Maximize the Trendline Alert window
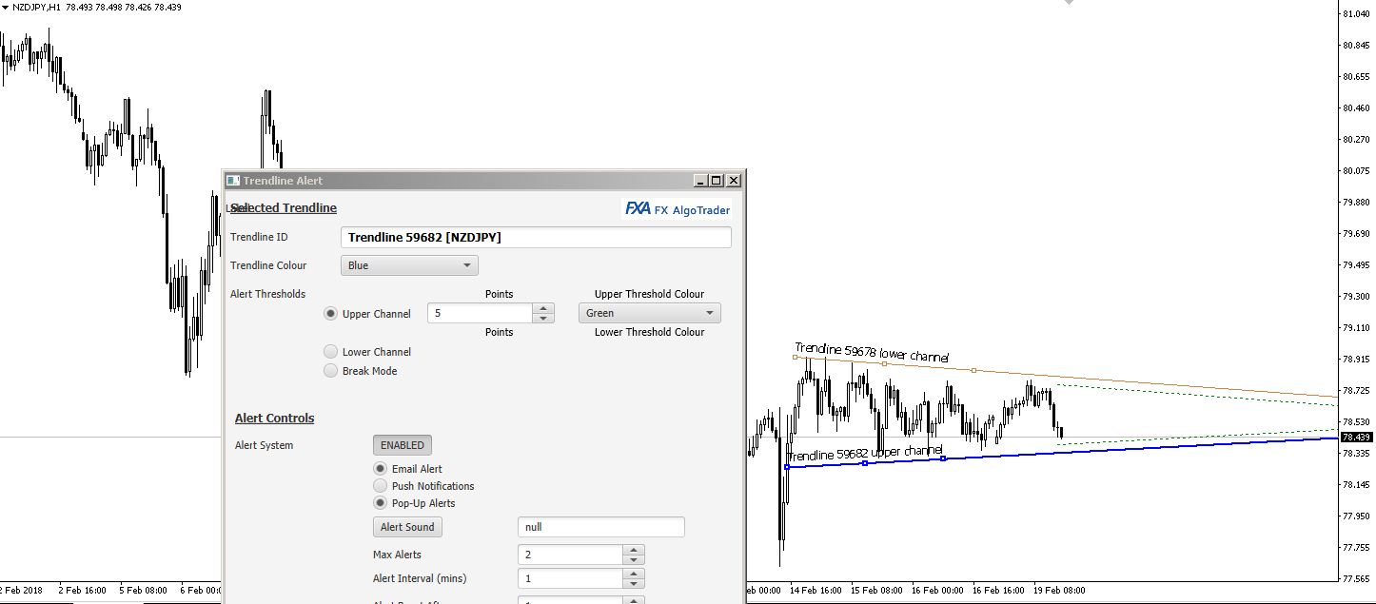The width and height of the screenshot is (1376, 604). point(717,181)
